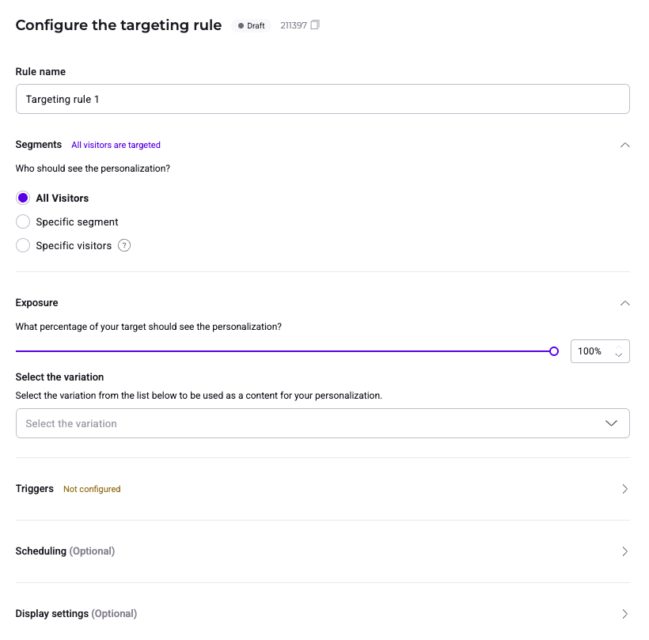The width and height of the screenshot is (649, 640).
Task: Choose the Specific segment radio option
Action: 23,222
